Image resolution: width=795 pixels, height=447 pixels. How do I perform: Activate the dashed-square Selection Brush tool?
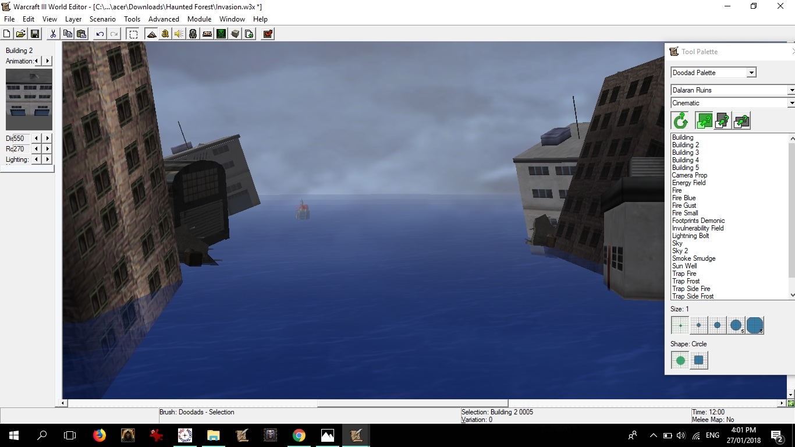(133, 34)
